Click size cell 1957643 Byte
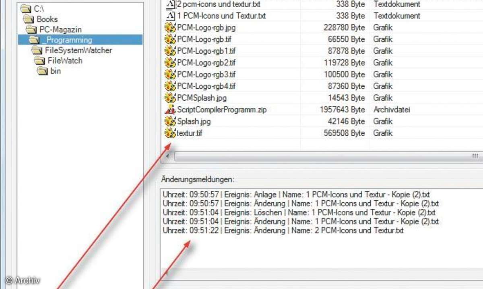The height and width of the screenshot is (289, 483). click(x=343, y=109)
